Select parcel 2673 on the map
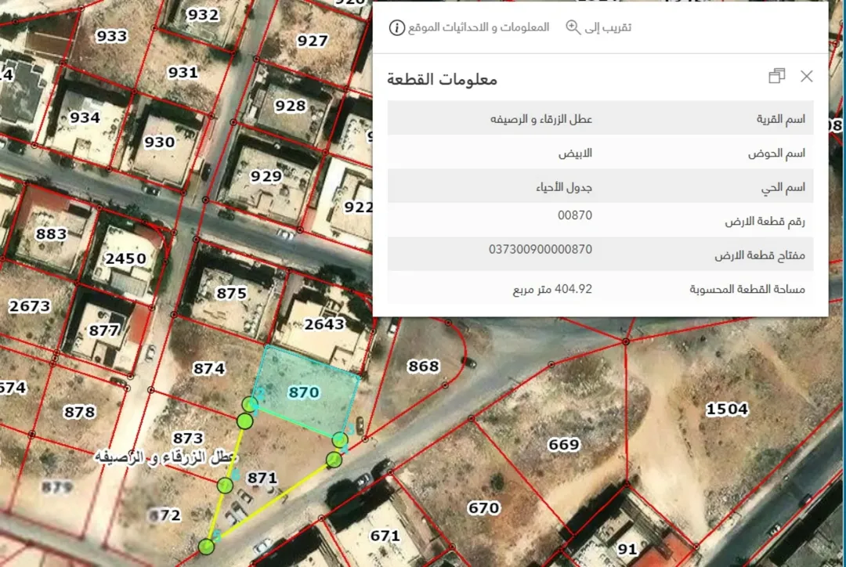Image resolution: width=846 pixels, height=567 pixels. (29, 306)
